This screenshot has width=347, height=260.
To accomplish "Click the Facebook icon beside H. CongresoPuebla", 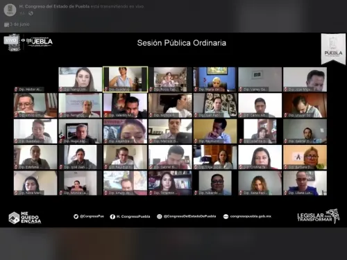I will point(112,216).
